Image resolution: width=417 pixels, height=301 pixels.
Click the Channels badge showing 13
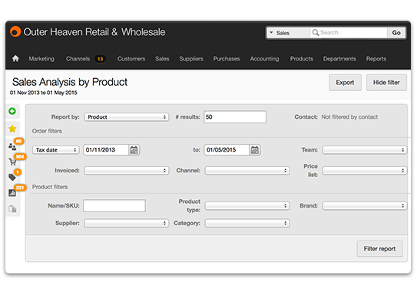(x=100, y=59)
